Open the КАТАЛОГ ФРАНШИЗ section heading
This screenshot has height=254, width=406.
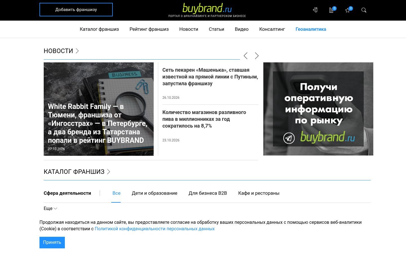(77, 172)
